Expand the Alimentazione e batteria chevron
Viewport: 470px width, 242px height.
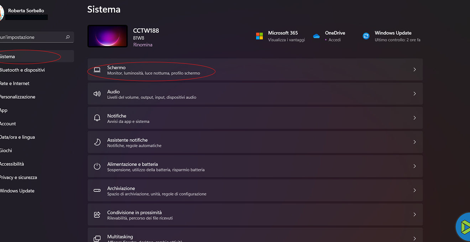click(414, 166)
